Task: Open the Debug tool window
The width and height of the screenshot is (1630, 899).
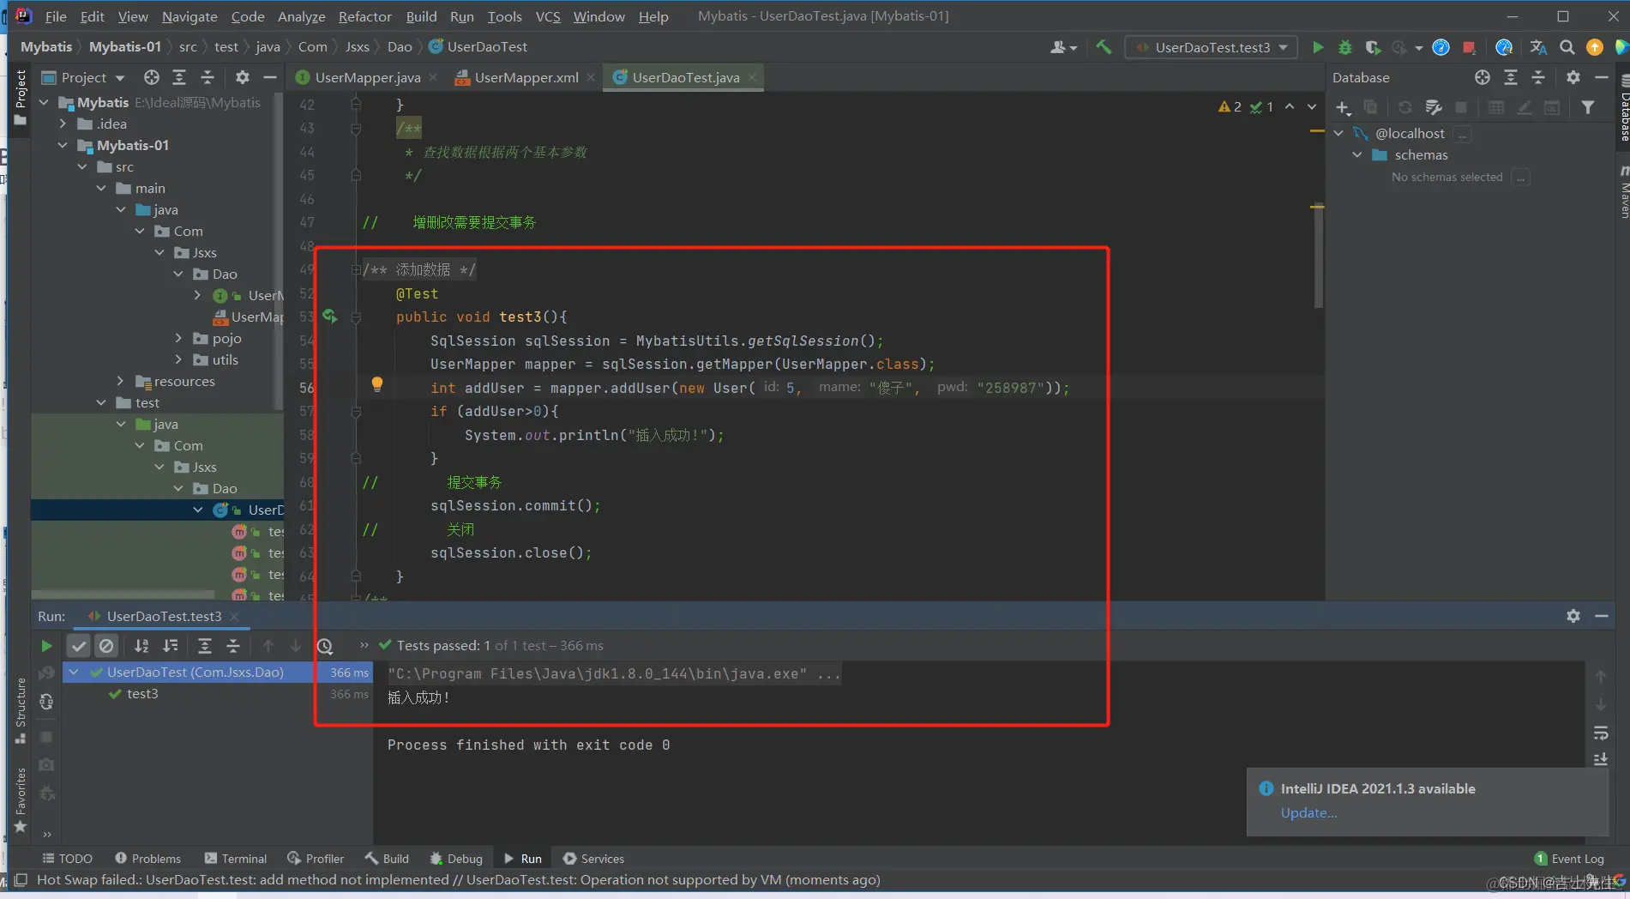Action: coord(456,859)
